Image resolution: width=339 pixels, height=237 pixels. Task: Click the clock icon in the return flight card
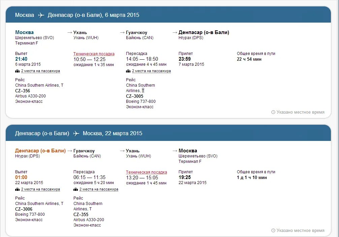coord(273,230)
